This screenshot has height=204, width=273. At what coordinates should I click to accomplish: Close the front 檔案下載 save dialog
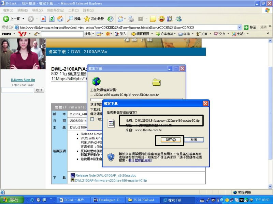pos(205,104)
